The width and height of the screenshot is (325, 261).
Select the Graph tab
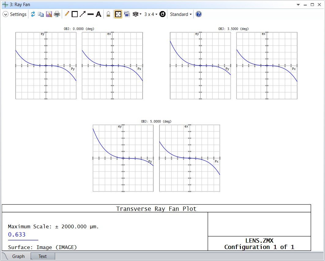(x=18, y=256)
